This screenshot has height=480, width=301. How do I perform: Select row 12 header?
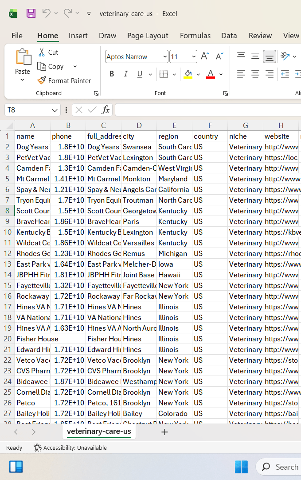tap(8, 253)
